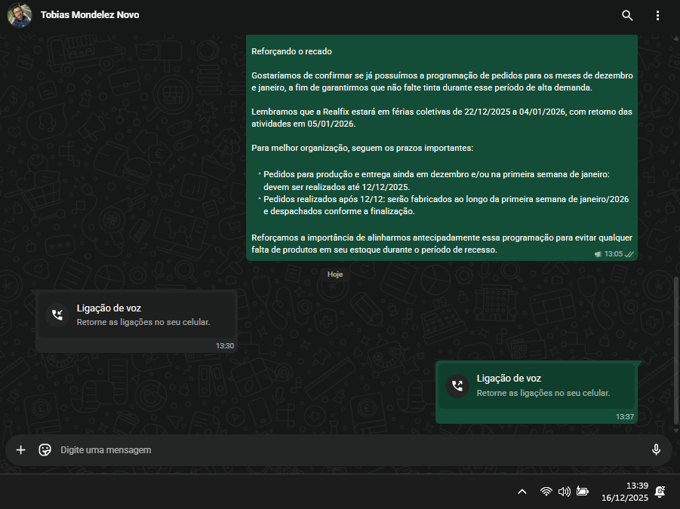Open the emoji and sticker picker
Image resolution: width=680 pixels, height=509 pixels.
45,449
